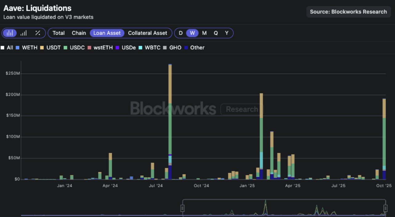Screen dimensions: 395x217
Task: Select the stacked bar chart view icon
Action: [x=10, y=33]
